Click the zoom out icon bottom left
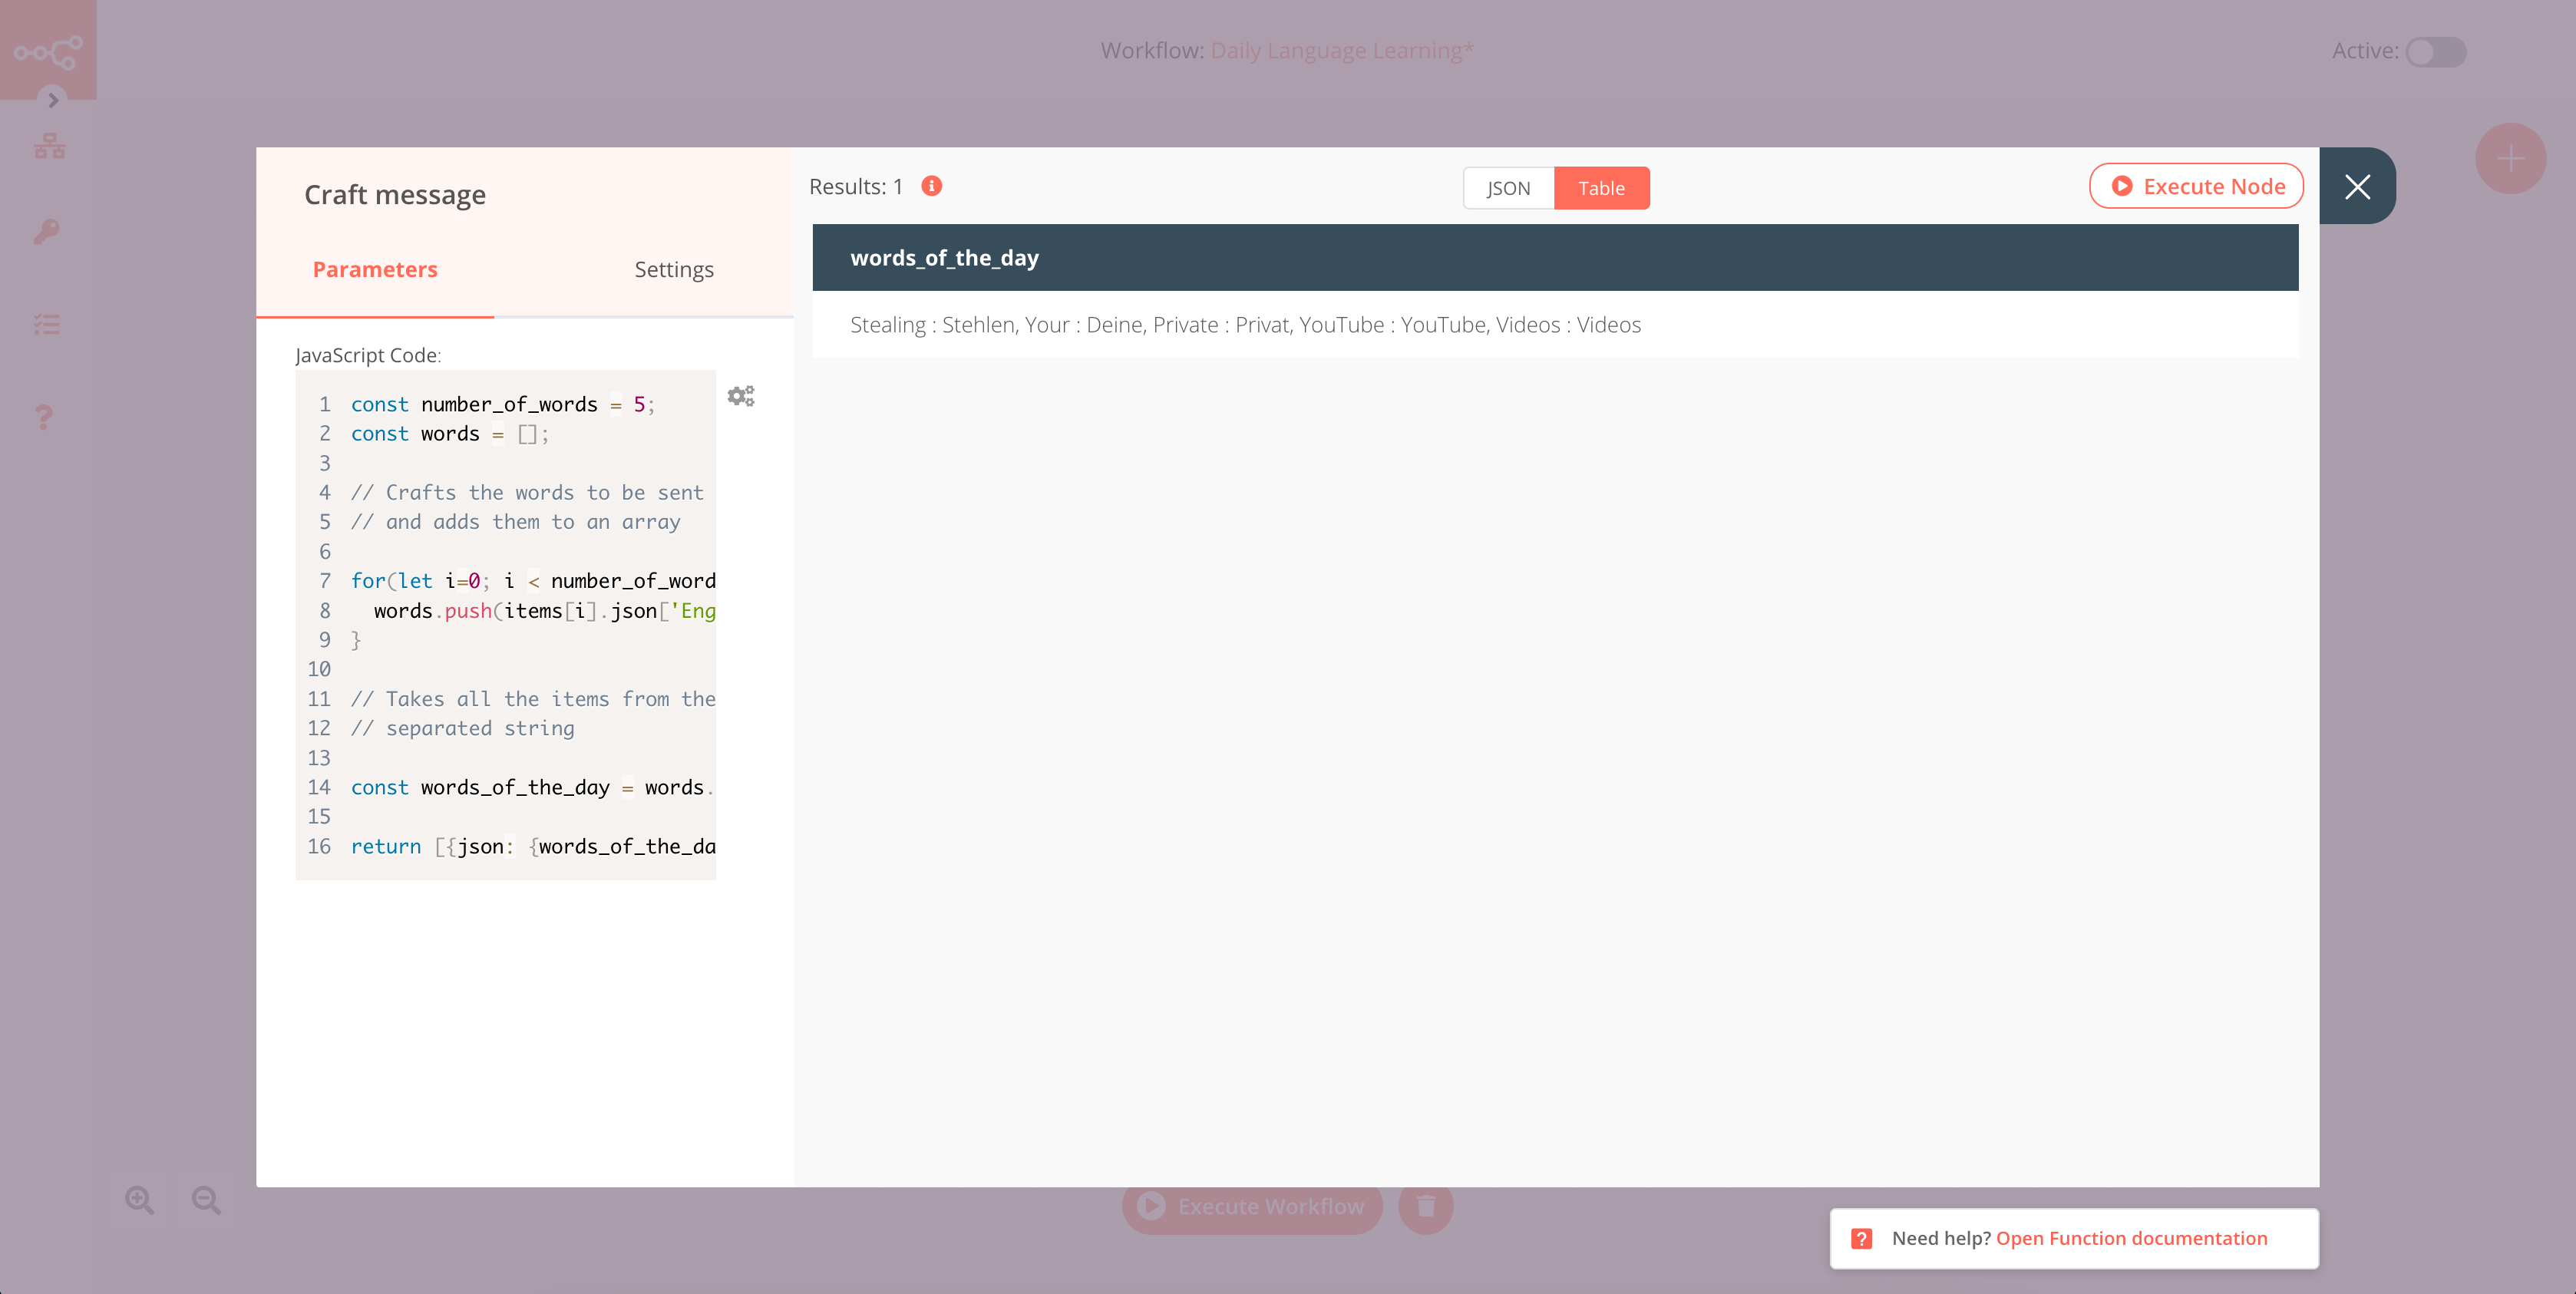Screen dimensions: 2576x1294 tap(206, 1200)
